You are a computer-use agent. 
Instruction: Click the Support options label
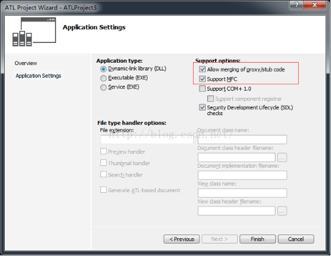218,60
